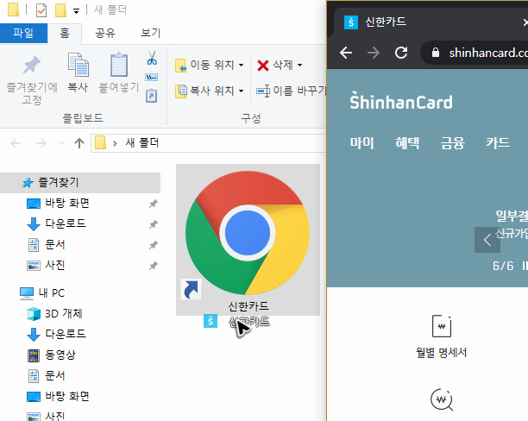Open recent locations dropdown in Explorer

(x=61, y=143)
